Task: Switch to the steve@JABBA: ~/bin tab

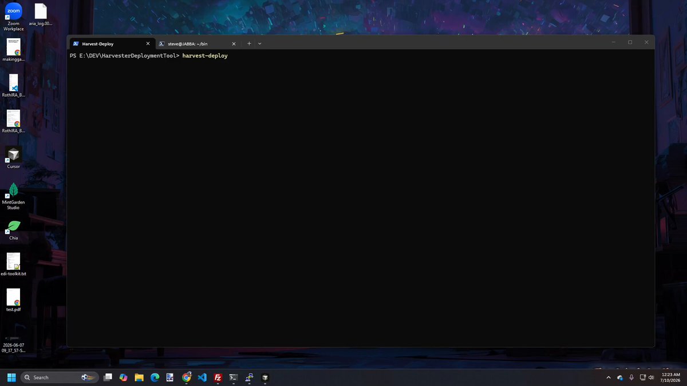Action: 197,43
